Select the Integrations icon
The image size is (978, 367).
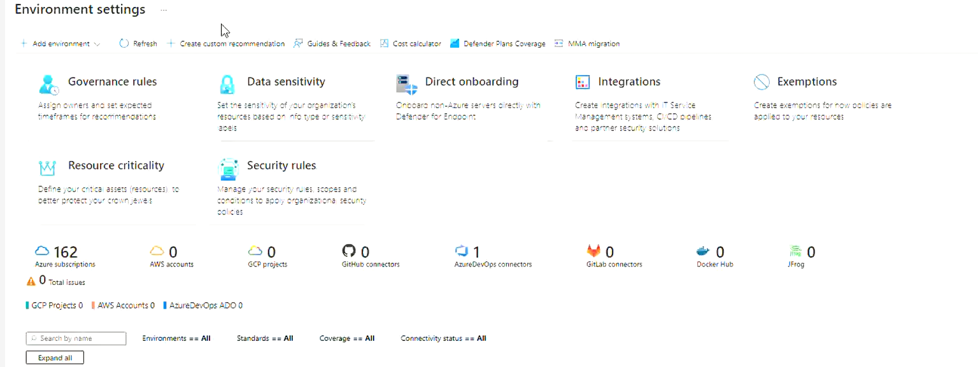point(583,82)
